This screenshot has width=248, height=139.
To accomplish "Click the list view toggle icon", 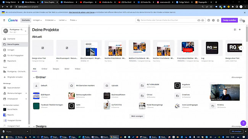I will pos(235,30).
